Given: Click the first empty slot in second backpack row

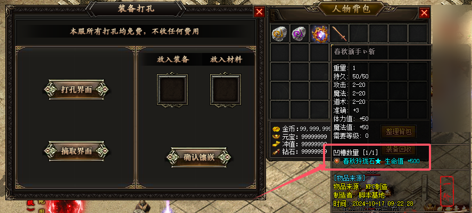Looking at the screenshot, I should [280, 53].
